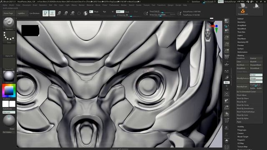Click the SimpleBrush tool icon
Screen dimensions: 267x150
pos(243,12)
